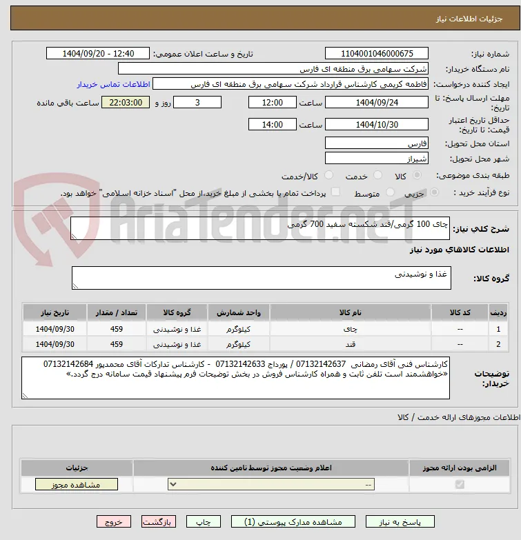This screenshot has width=521, height=540.
Task: Click the خروج exit button
Action: (114, 522)
